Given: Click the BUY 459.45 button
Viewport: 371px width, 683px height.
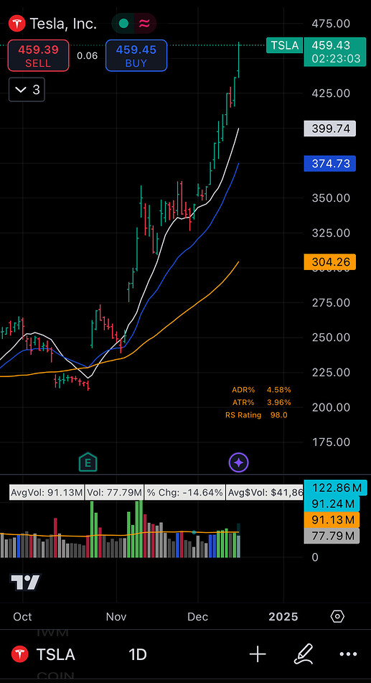Looking at the screenshot, I should pyautogui.click(x=136, y=55).
